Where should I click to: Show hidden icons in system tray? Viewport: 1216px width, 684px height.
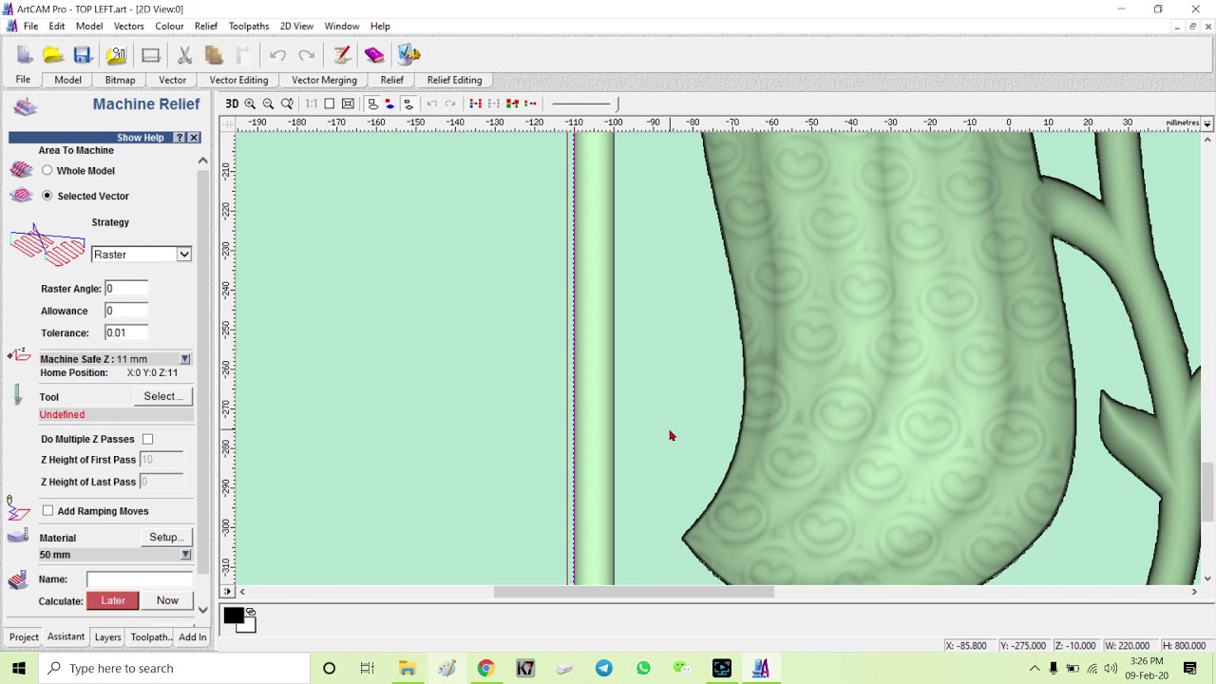click(1035, 668)
